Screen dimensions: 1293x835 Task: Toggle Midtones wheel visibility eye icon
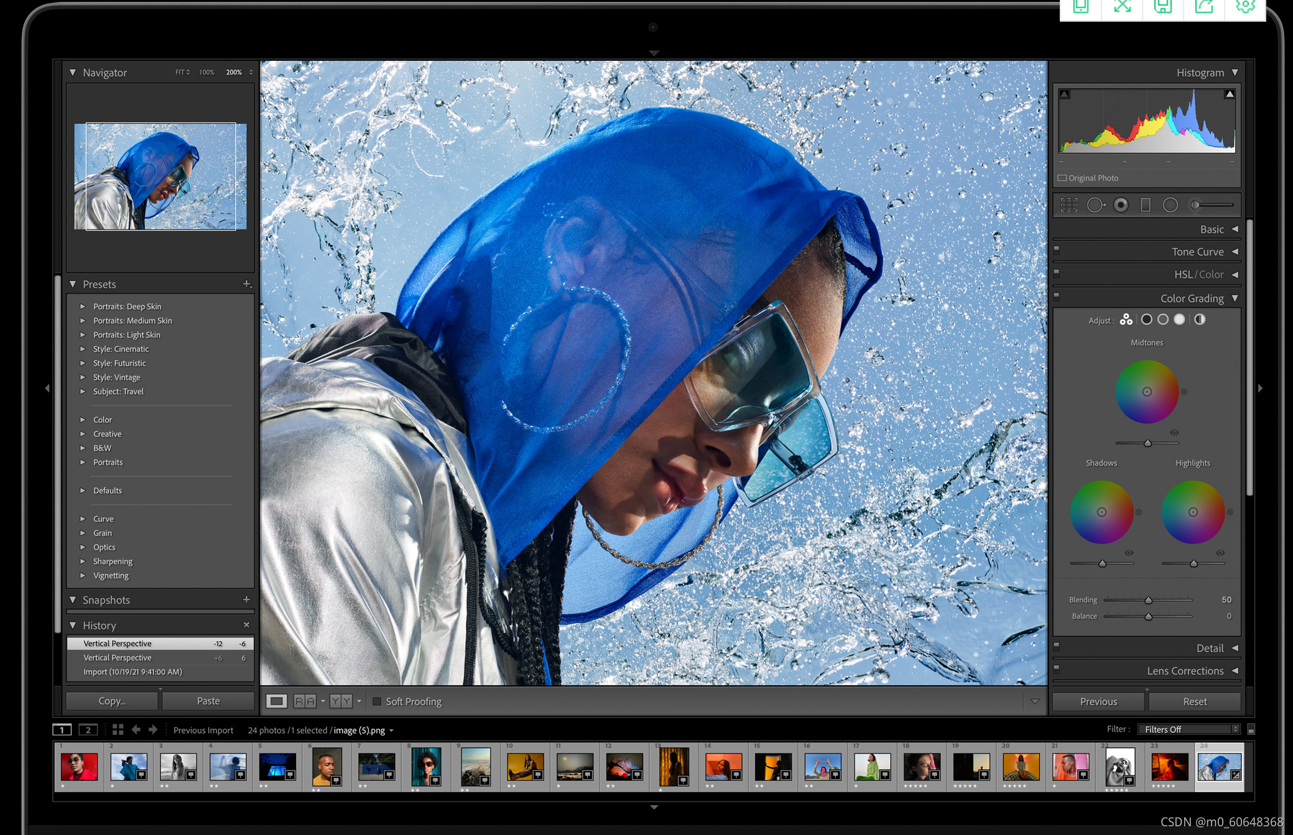pos(1174,433)
